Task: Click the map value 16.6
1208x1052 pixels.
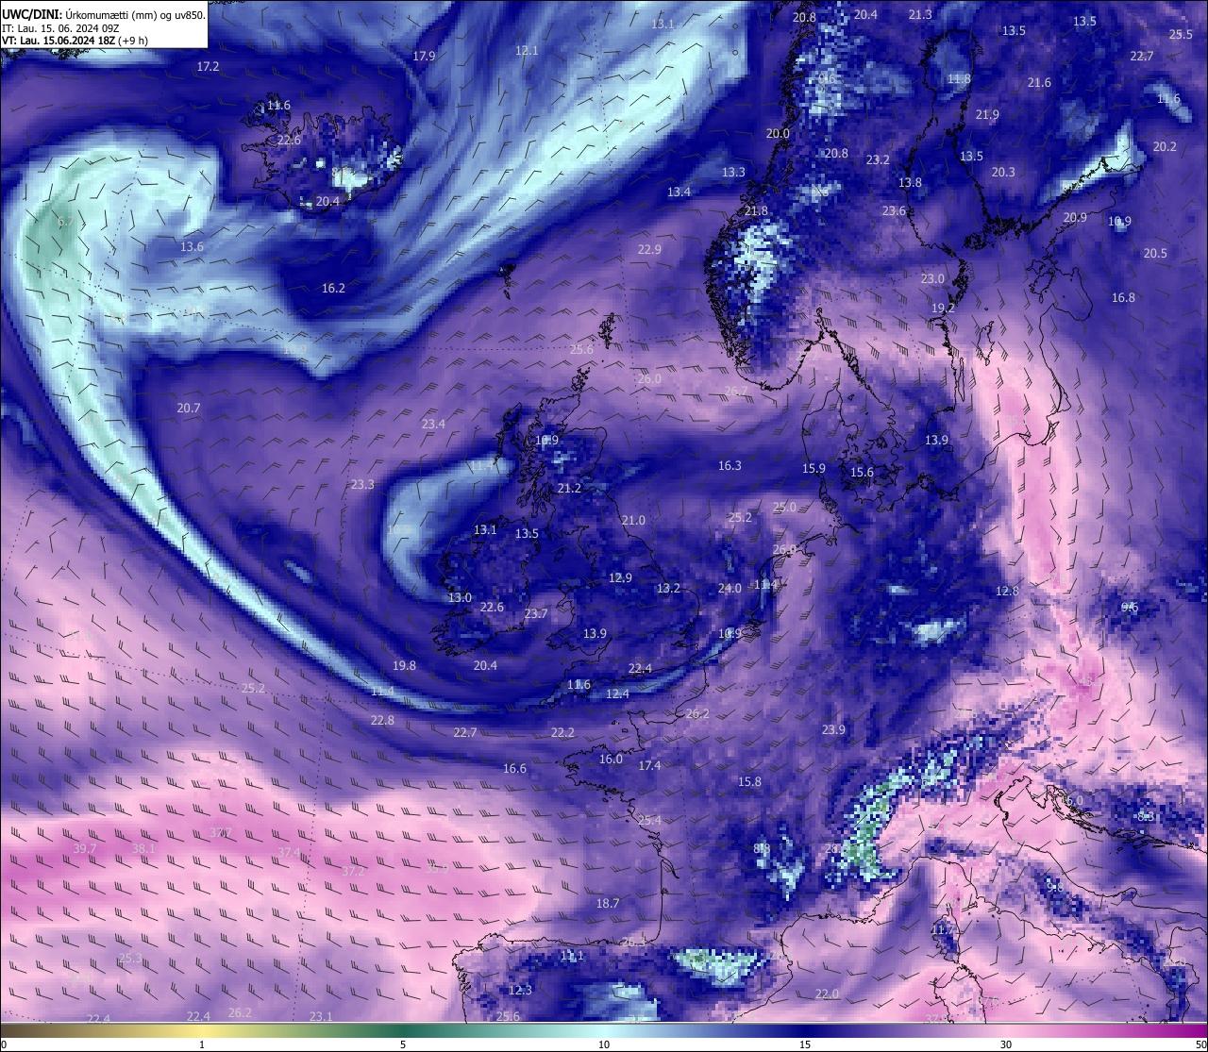Action: click(x=514, y=769)
